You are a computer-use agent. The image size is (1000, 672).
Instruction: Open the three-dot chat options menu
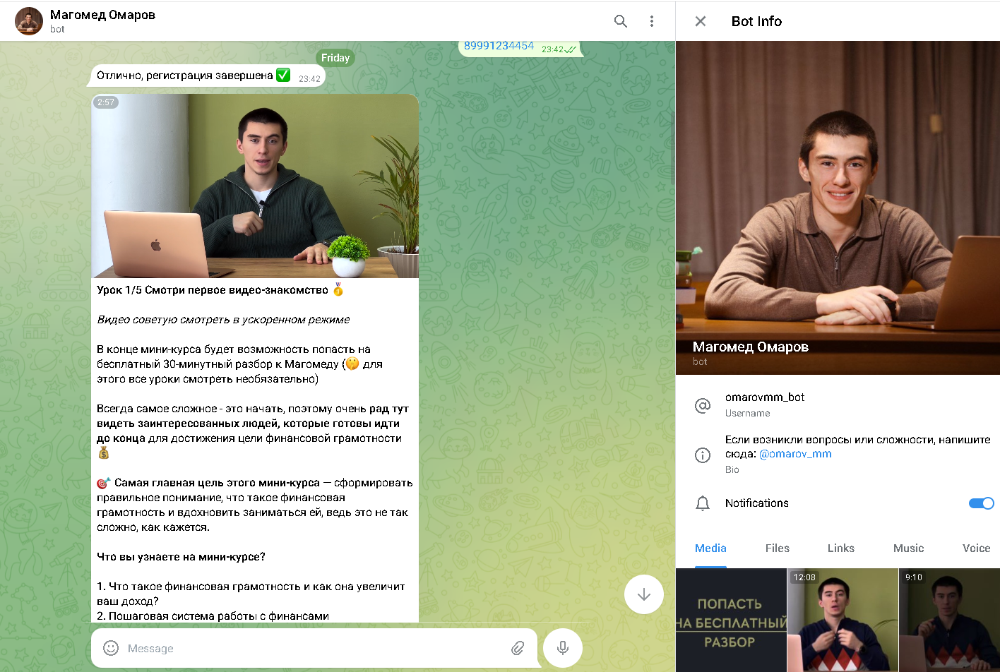[652, 21]
